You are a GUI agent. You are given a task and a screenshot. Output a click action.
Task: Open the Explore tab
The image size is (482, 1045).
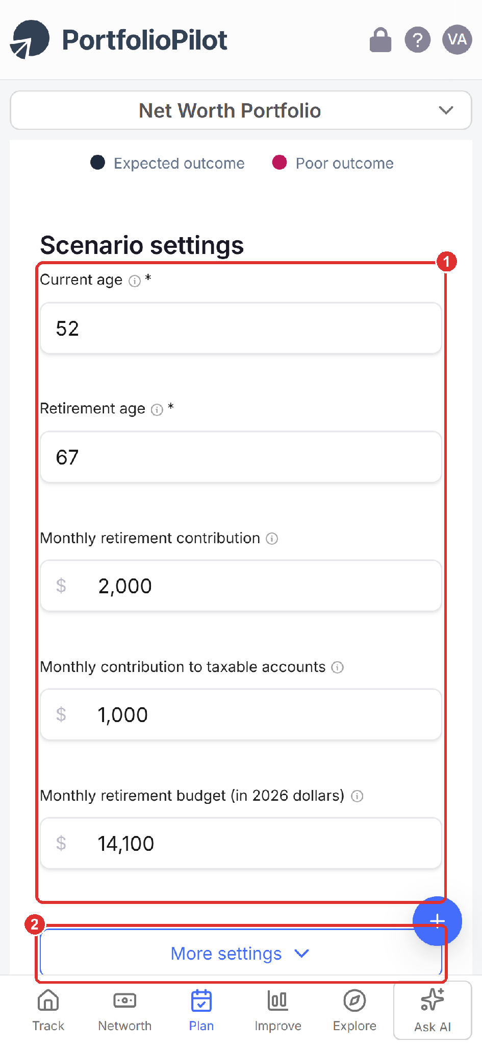click(x=354, y=1010)
